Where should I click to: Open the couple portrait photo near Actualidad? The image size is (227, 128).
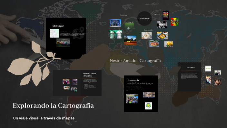[218, 73]
